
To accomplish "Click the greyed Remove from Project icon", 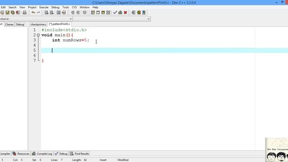I will coord(78,13).
